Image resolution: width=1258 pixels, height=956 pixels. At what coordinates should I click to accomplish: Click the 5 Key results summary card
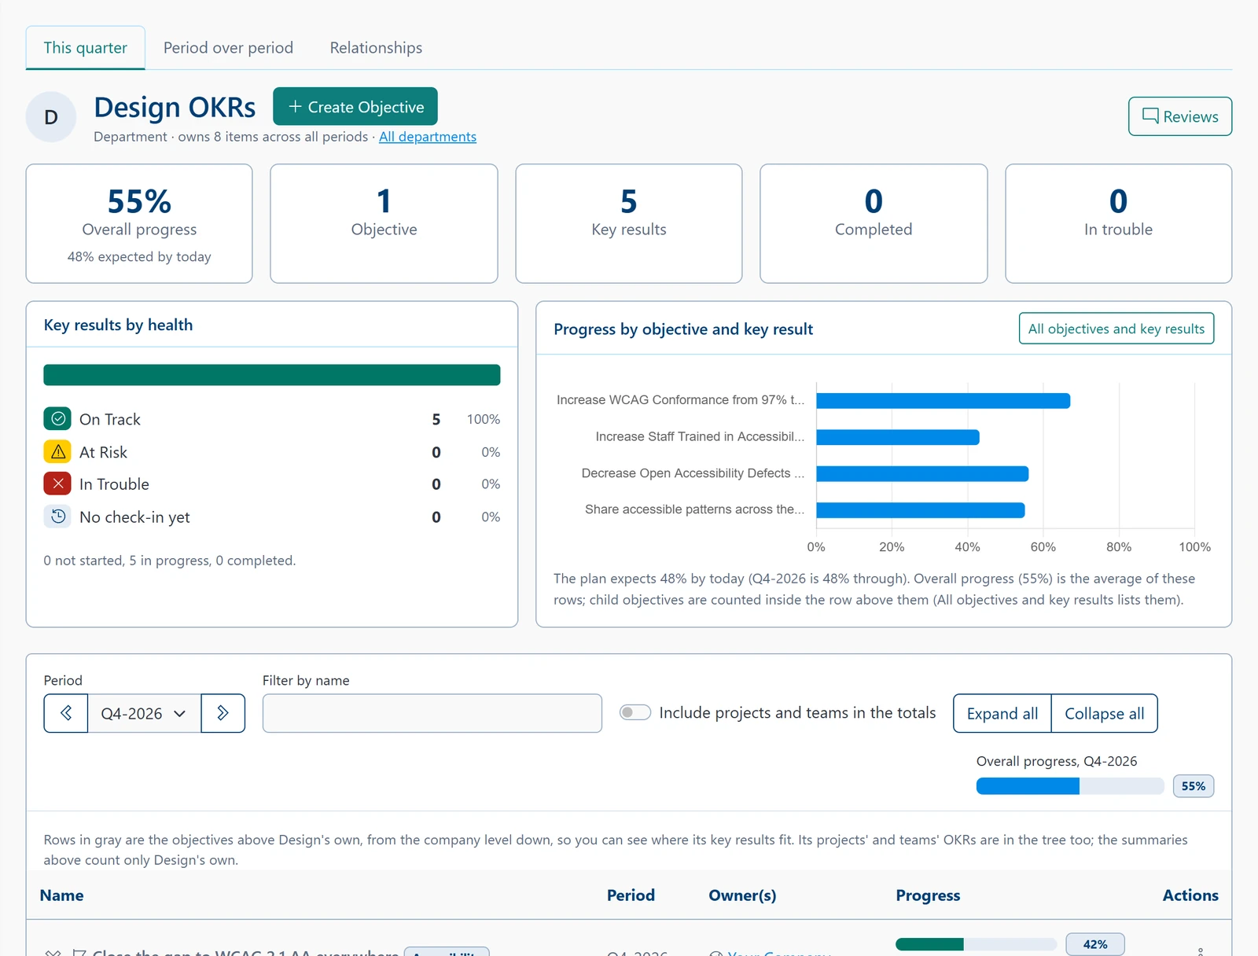pyautogui.click(x=629, y=223)
